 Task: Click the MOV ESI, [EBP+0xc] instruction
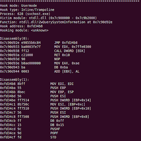pyautogui.click(x=68, y=104)
